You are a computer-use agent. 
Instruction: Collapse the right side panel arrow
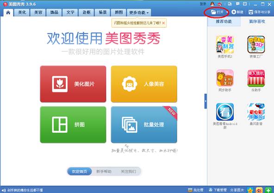pyautogui.click(x=205, y=101)
